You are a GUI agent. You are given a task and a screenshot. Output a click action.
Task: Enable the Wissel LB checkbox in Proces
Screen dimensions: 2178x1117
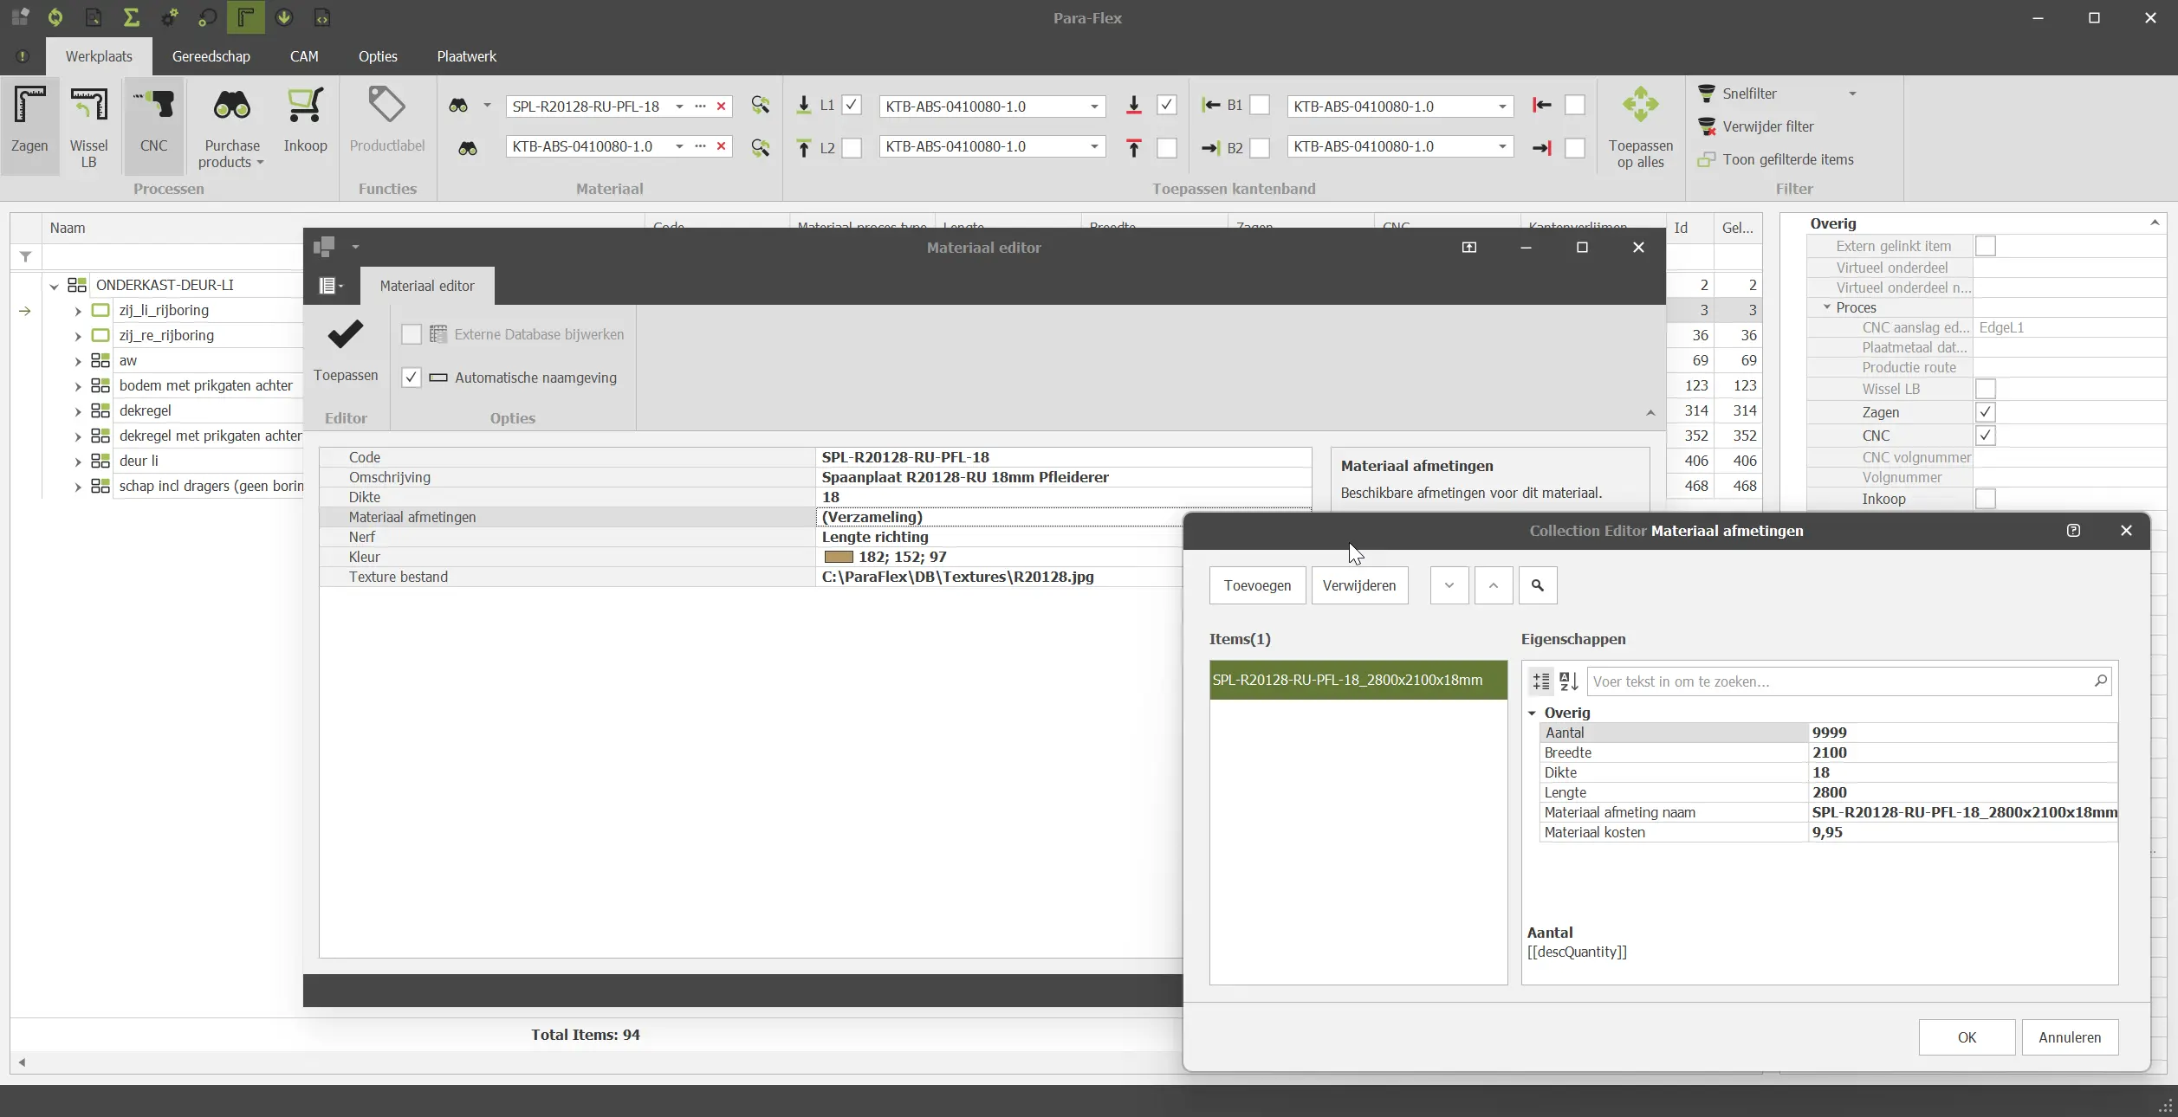coord(1985,389)
